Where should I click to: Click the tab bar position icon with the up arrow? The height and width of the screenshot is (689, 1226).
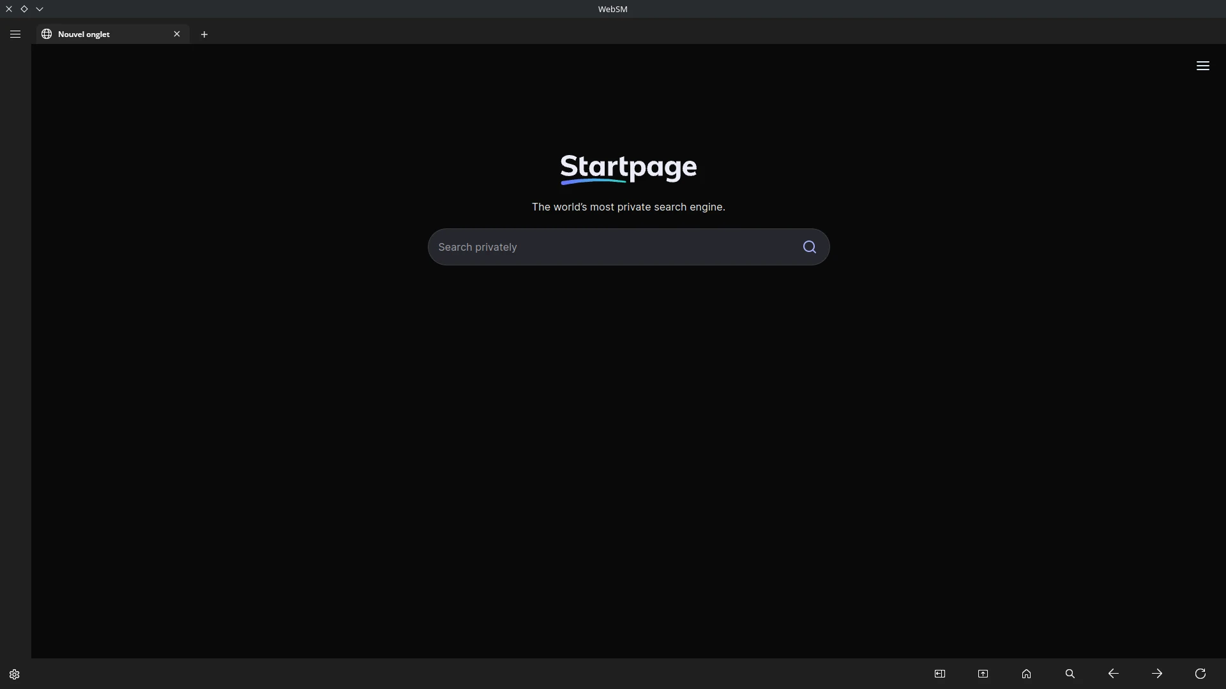(x=983, y=674)
